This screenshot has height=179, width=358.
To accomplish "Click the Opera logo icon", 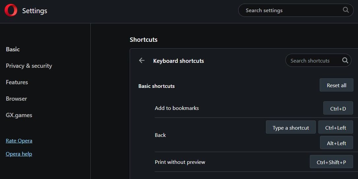I will (x=11, y=11).
